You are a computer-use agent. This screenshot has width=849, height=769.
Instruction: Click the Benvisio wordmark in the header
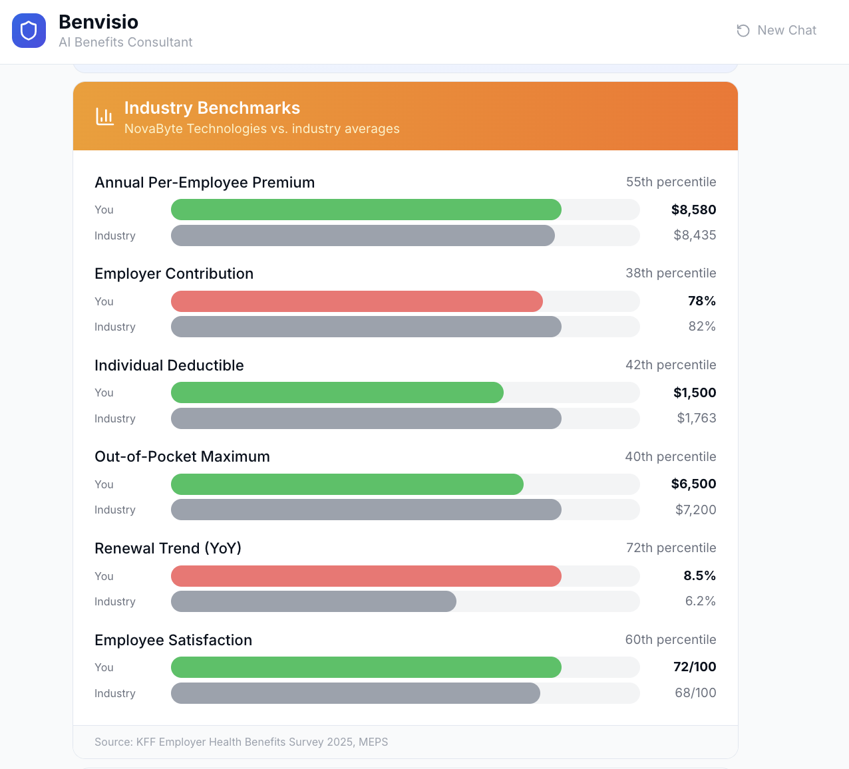coord(98,21)
